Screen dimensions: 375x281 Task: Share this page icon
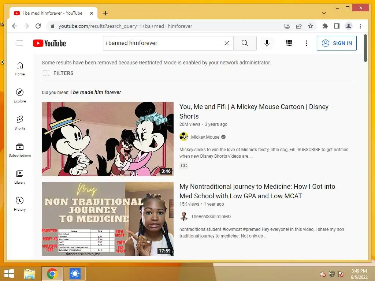[299, 26]
